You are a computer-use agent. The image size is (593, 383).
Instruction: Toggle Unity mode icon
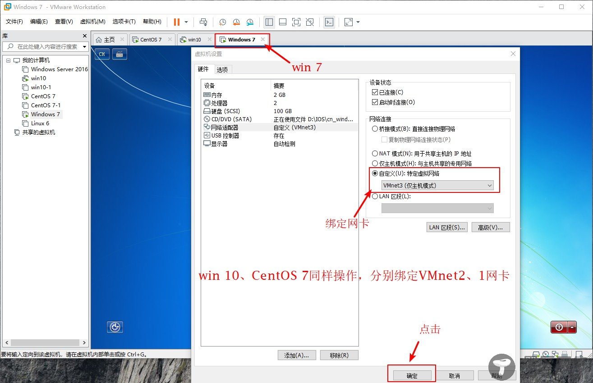[310, 22]
